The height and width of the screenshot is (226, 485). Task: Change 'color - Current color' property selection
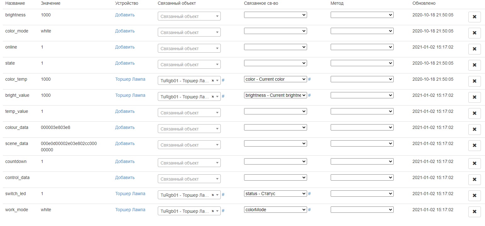point(275,79)
